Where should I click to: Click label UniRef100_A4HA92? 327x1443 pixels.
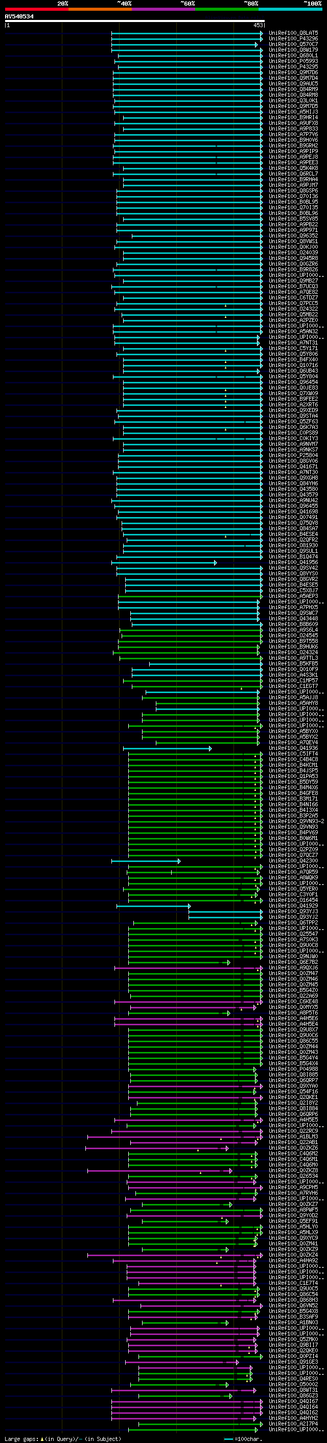[293, 1260]
